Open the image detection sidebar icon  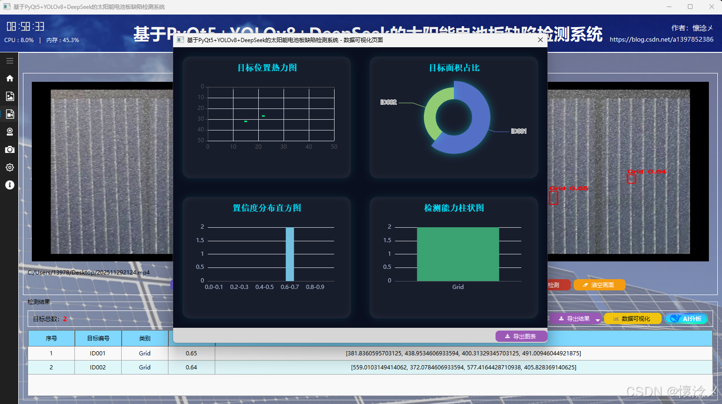(x=9, y=96)
